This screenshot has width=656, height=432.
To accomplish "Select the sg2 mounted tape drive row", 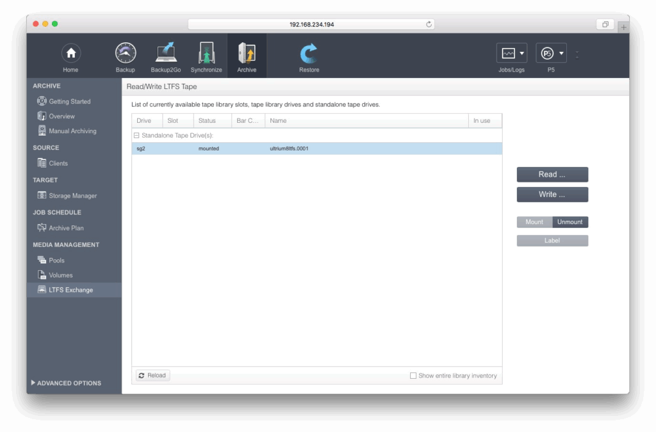I will coord(316,148).
